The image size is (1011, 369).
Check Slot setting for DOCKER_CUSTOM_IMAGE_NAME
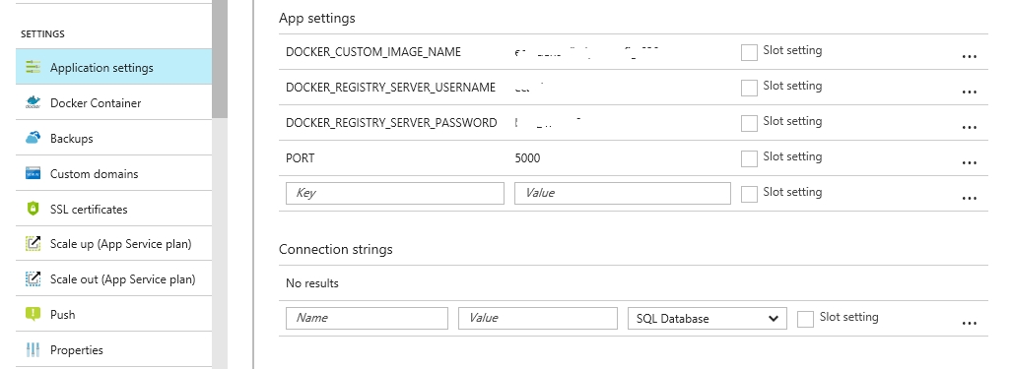749,52
